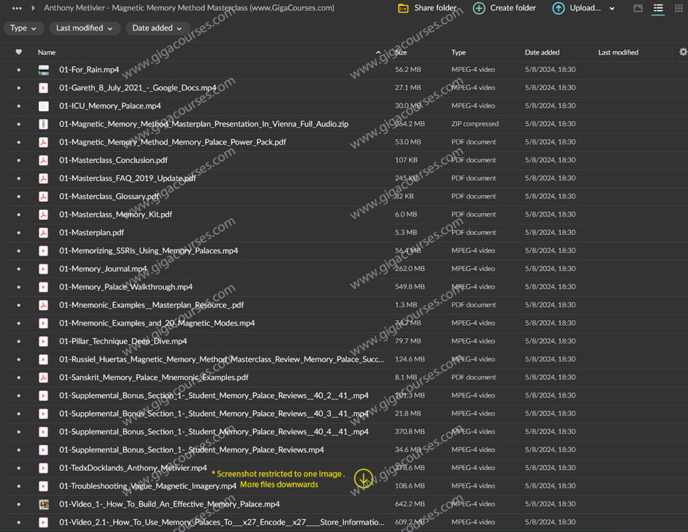Click the favourite heart column header

coord(18,52)
